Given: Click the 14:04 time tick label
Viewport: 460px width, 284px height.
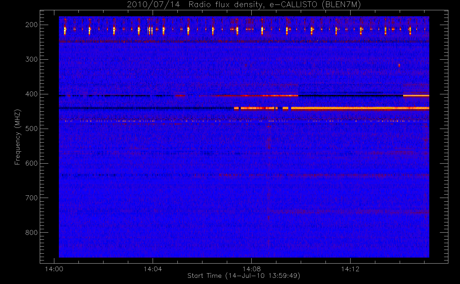Looking at the screenshot, I should 153,269.
